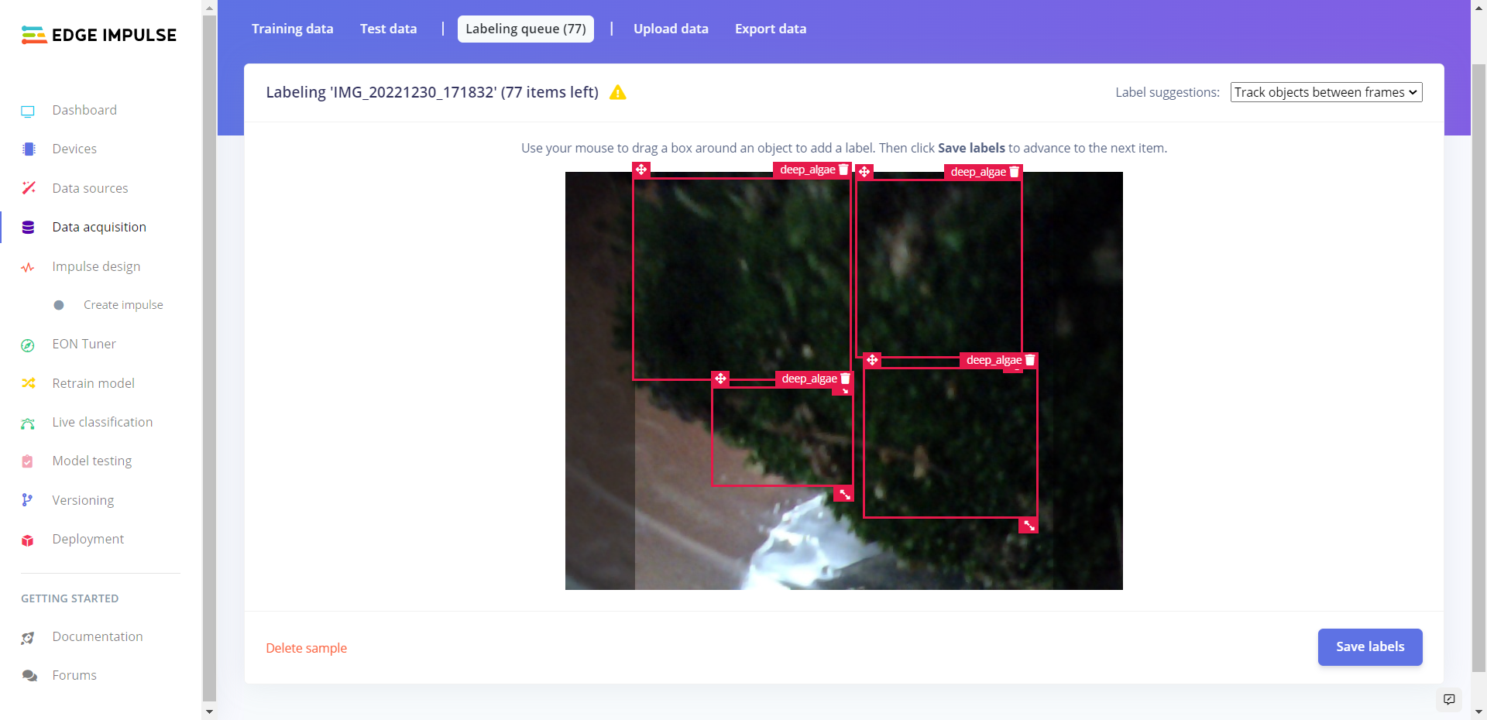Click move handle of bottom-right deep_algae box
Viewport: 1487px width, 720px height.
click(872, 360)
